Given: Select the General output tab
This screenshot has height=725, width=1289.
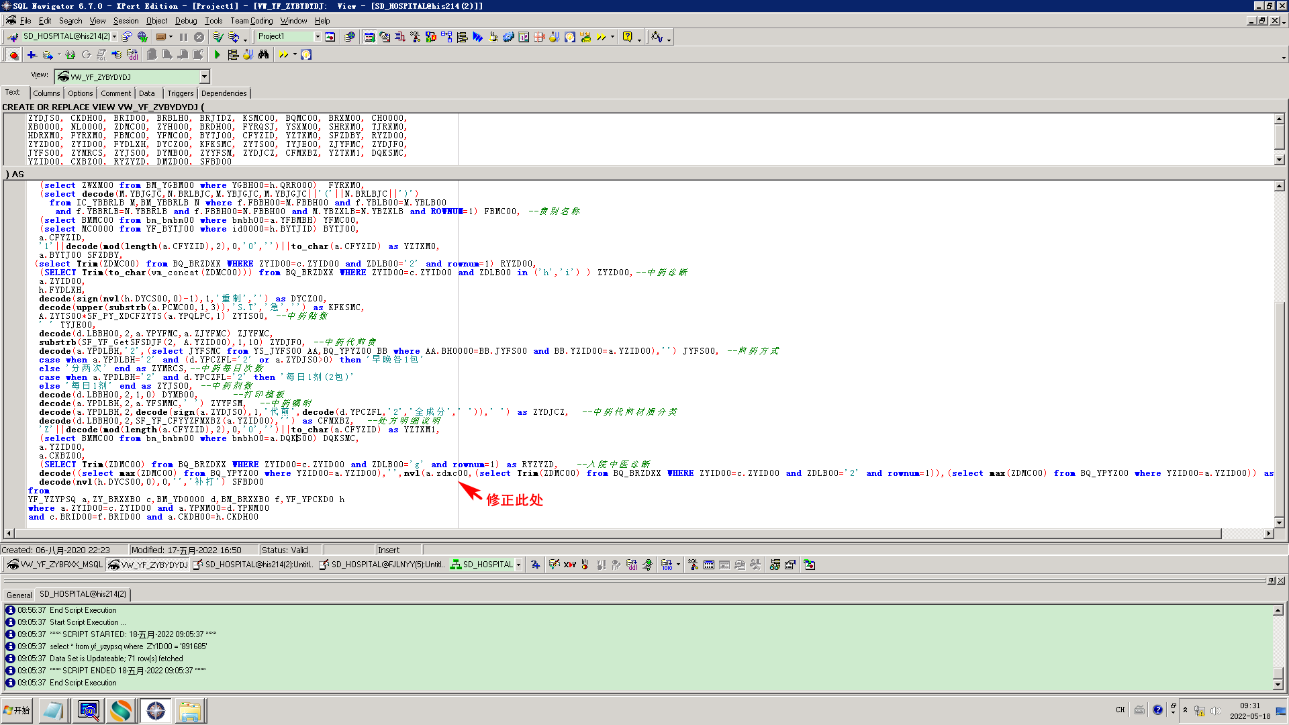Looking at the screenshot, I should point(19,595).
